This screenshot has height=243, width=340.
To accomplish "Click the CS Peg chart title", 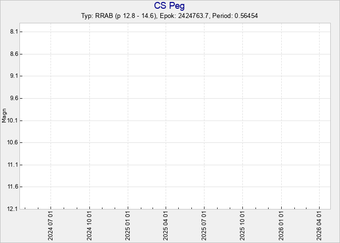I will 170,6.
